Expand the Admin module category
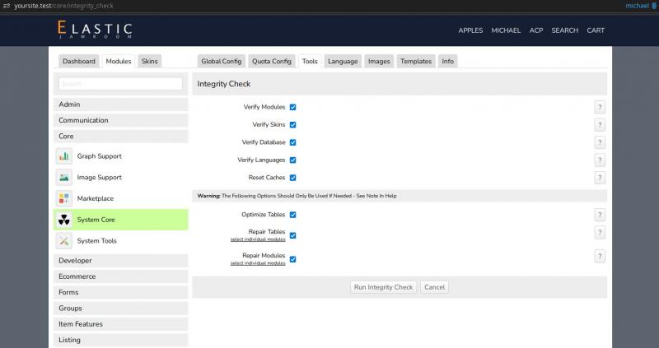 click(122, 104)
